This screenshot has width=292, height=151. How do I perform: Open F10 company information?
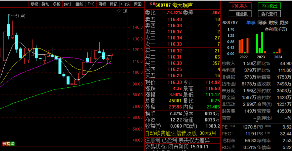(x=91, y=4)
